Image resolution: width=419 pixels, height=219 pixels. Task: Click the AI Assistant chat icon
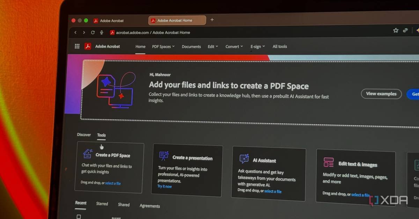244,159
